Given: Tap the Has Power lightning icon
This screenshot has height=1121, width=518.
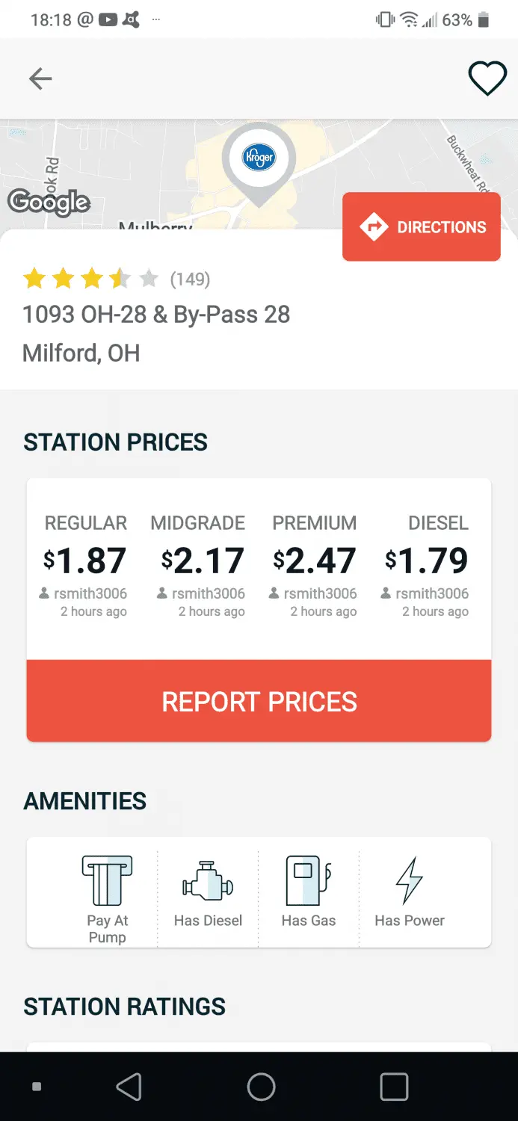Looking at the screenshot, I should coord(409,881).
